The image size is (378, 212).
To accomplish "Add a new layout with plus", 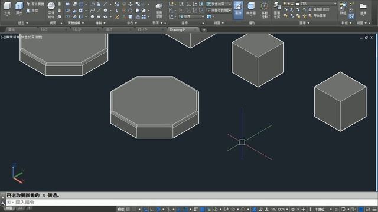I will [x=29, y=208].
